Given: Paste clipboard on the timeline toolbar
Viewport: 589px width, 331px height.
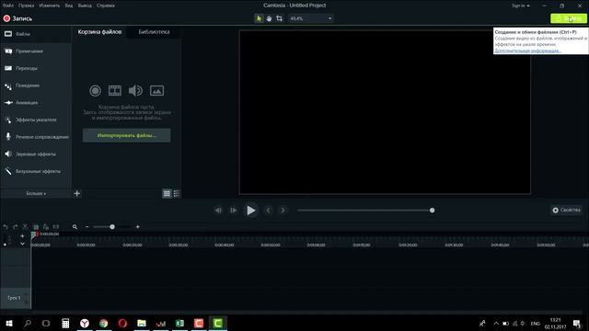Looking at the screenshot, I should pyautogui.click(x=46, y=227).
